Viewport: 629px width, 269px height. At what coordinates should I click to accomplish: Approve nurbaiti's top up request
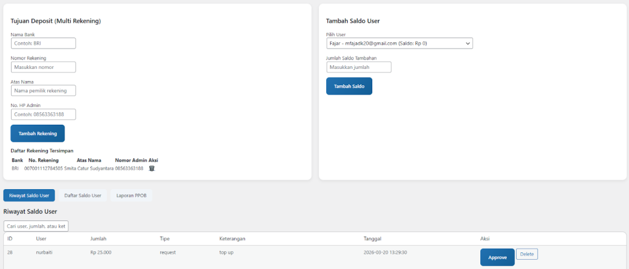pos(497,258)
